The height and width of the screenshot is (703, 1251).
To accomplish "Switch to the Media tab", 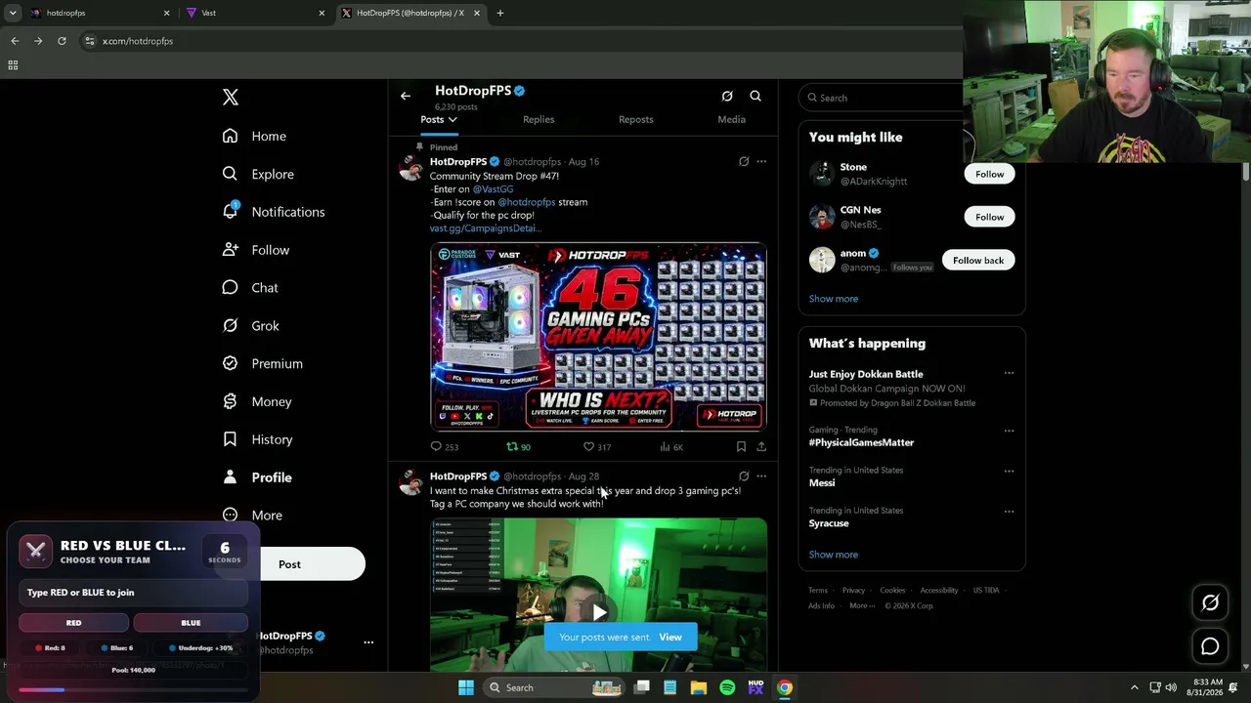I will coord(731,119).
